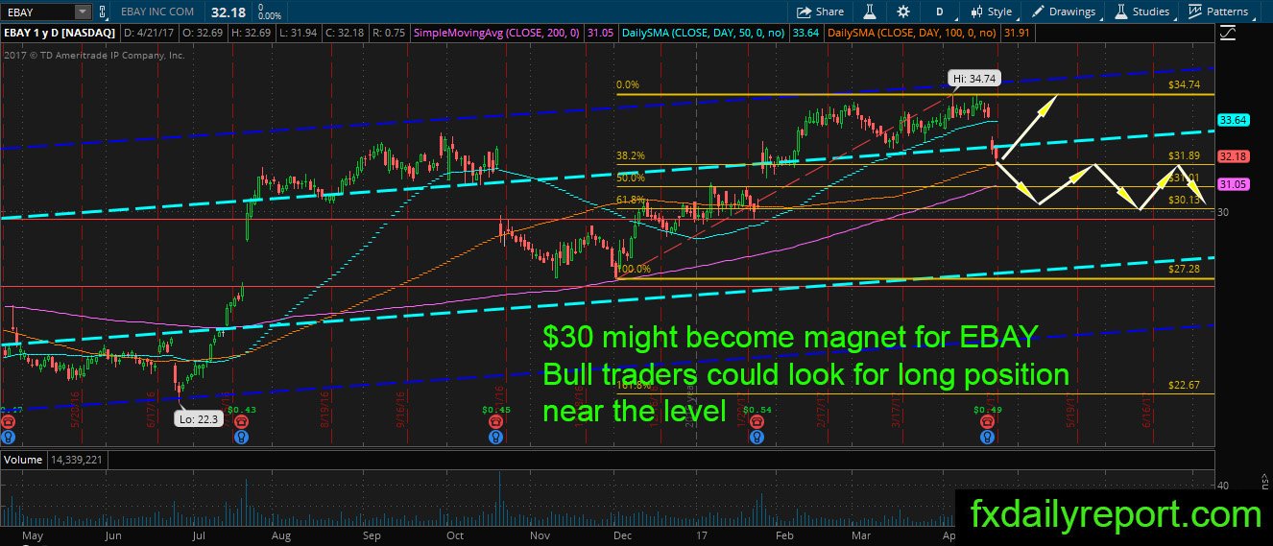
Task: Click the earnings phone icon labeled $0.49
Action: (986, 421)
